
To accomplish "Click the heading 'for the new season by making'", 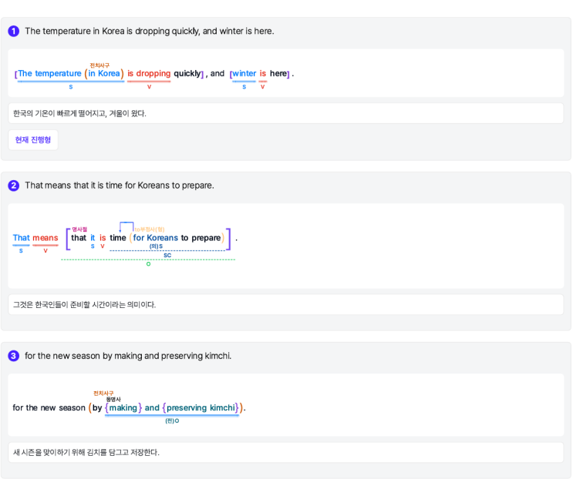I will pos(128,356).
